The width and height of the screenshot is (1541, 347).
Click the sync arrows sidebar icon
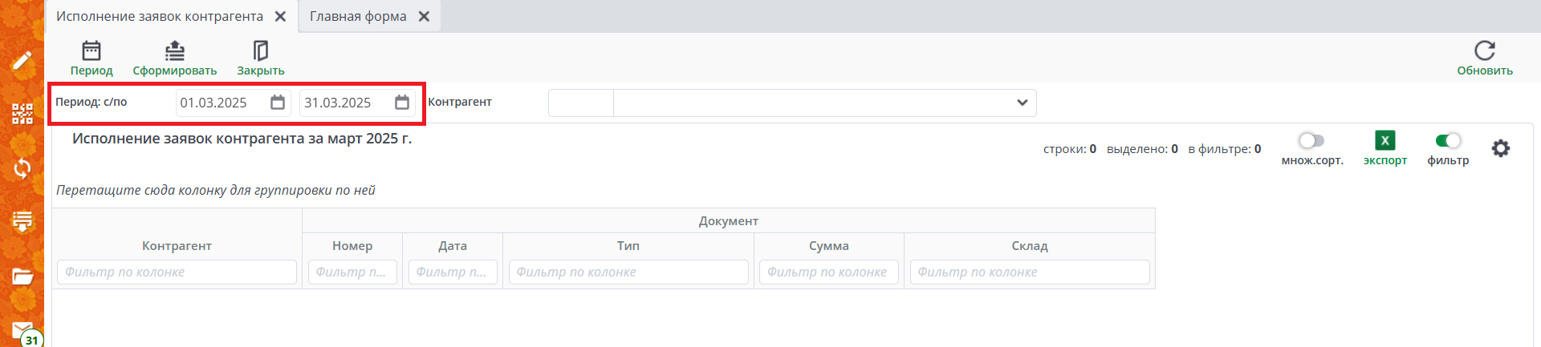pyautogui.click(x=22, y=167)
